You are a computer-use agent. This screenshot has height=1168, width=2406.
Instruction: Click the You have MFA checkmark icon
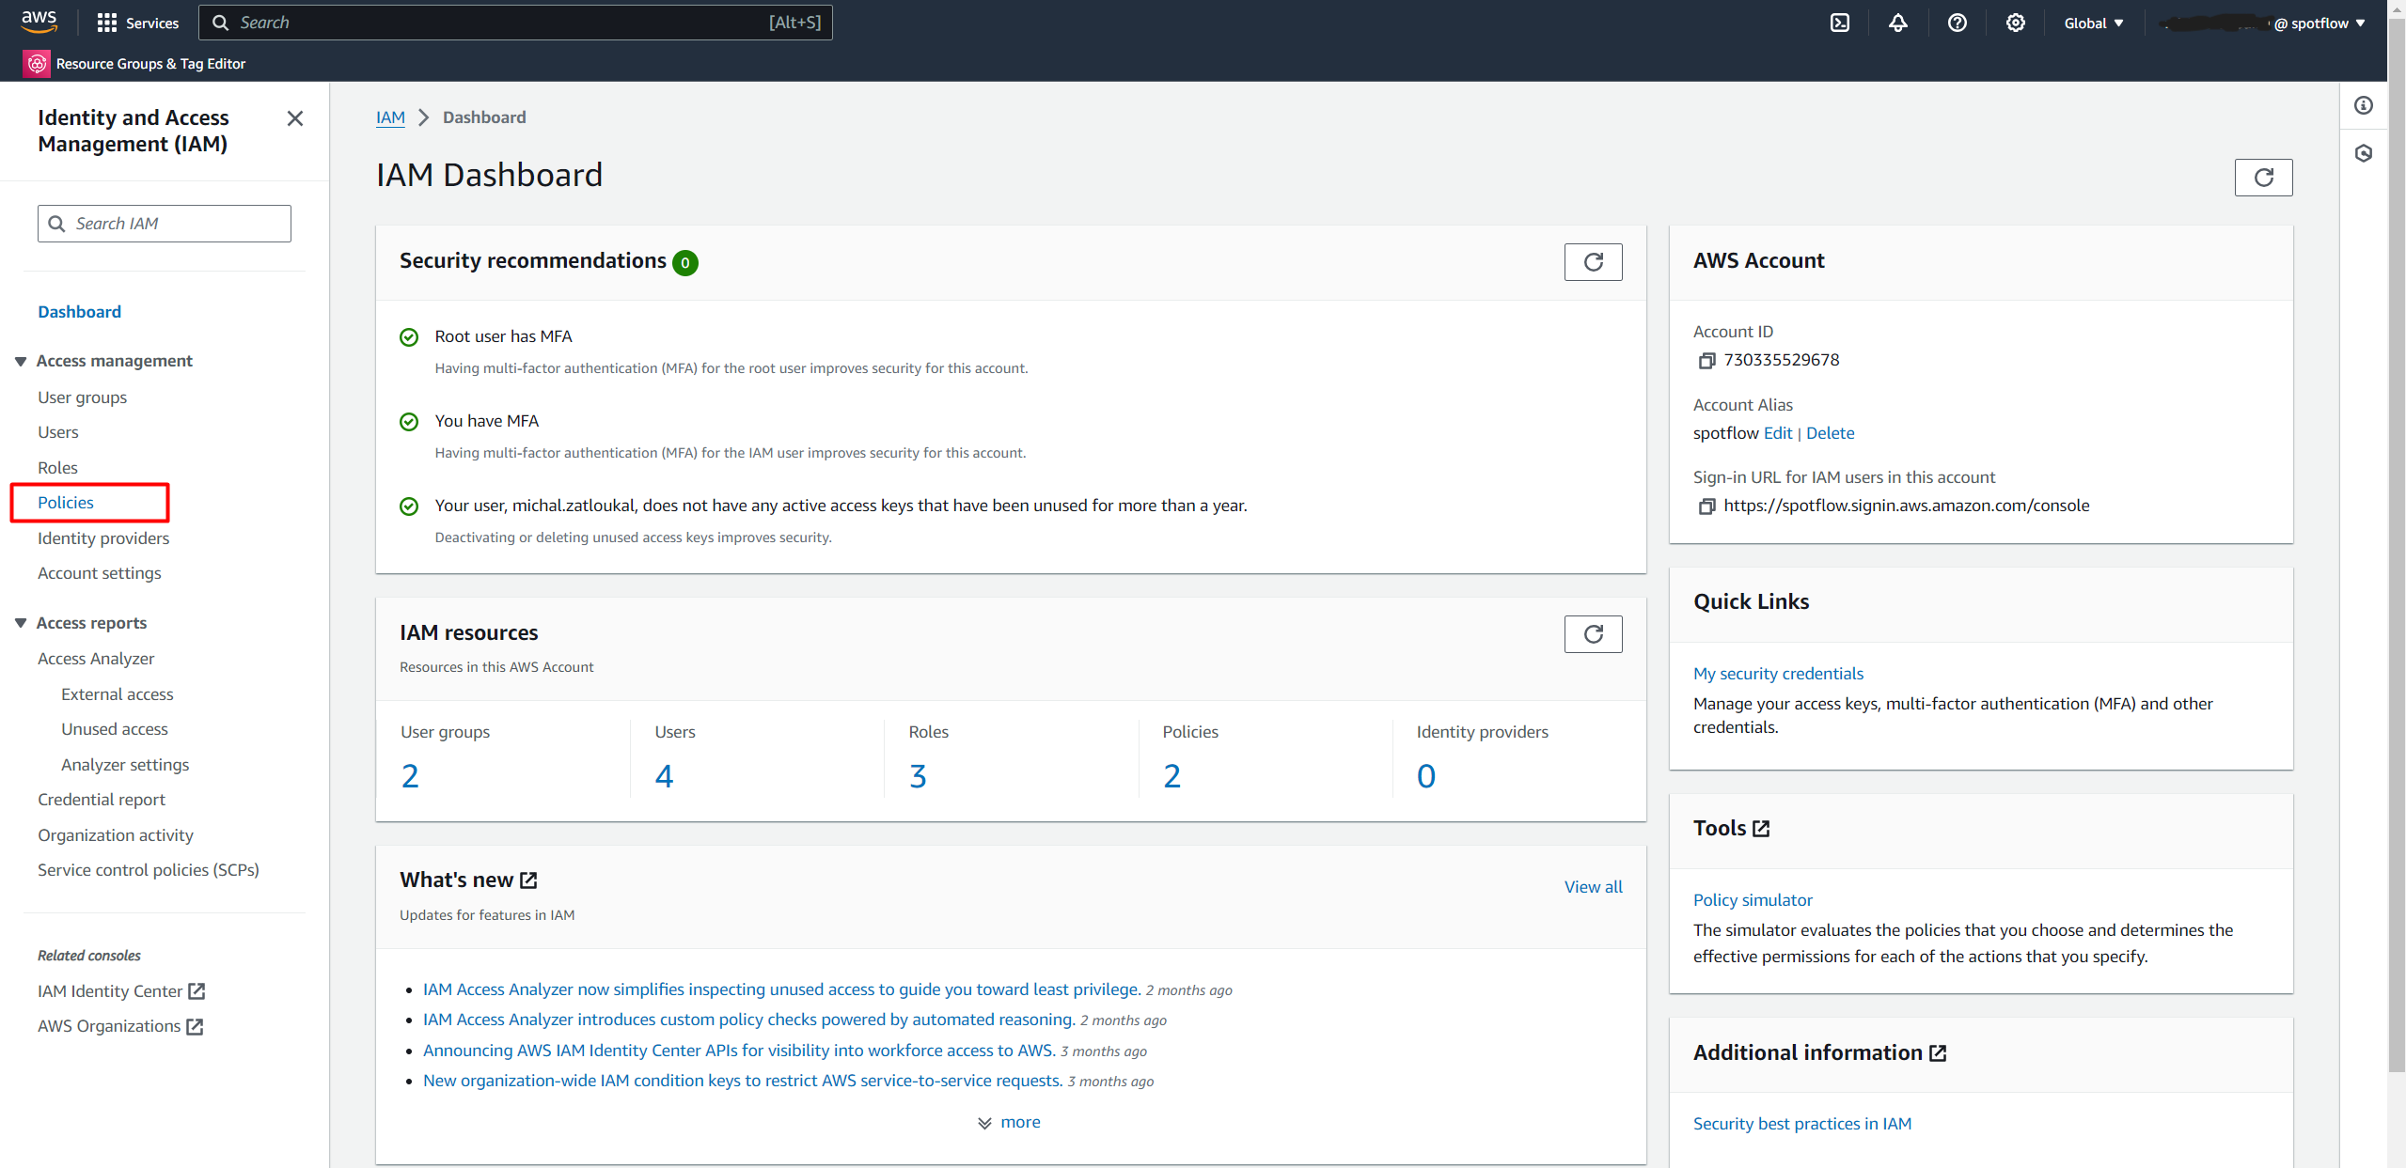[409, 422]
